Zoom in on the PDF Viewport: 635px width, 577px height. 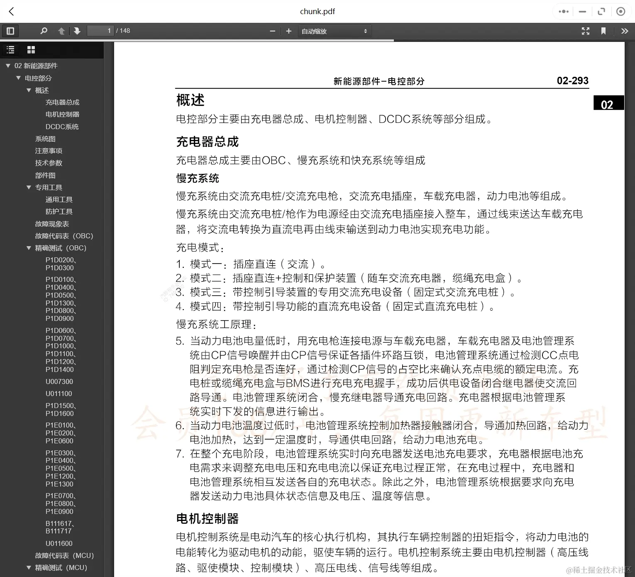point(288,31)
